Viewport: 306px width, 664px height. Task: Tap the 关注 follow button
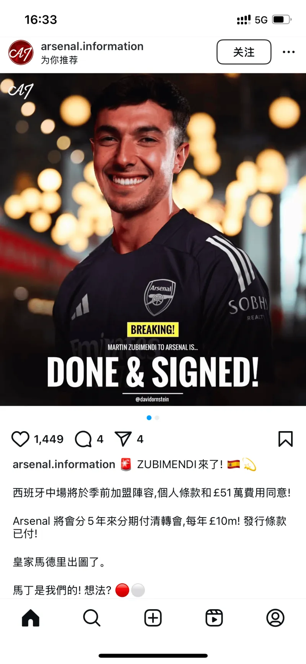(x=244, y=52)
